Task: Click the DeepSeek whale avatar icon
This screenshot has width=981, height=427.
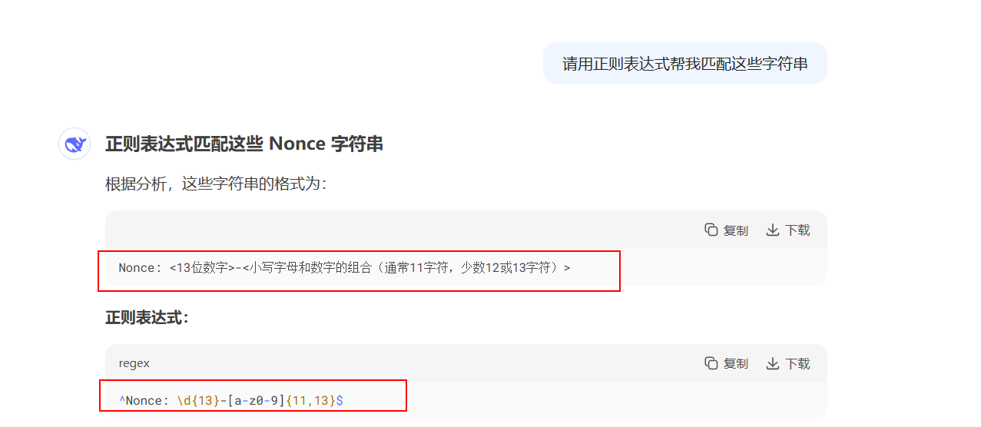Action: pos(75,144)
